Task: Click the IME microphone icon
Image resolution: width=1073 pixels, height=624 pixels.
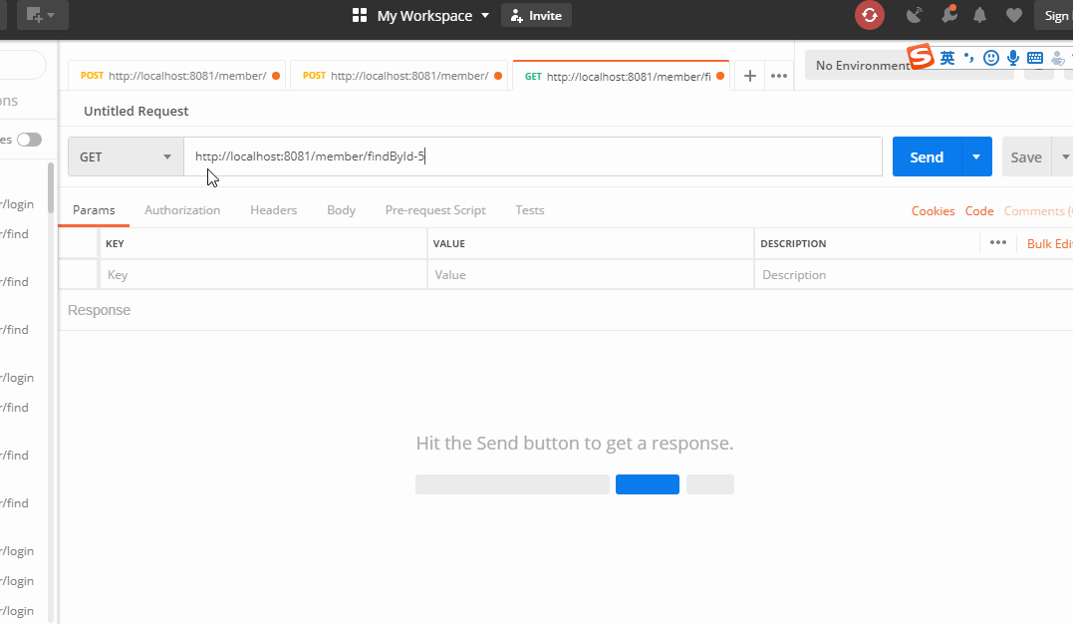Action: point(1013,58)
